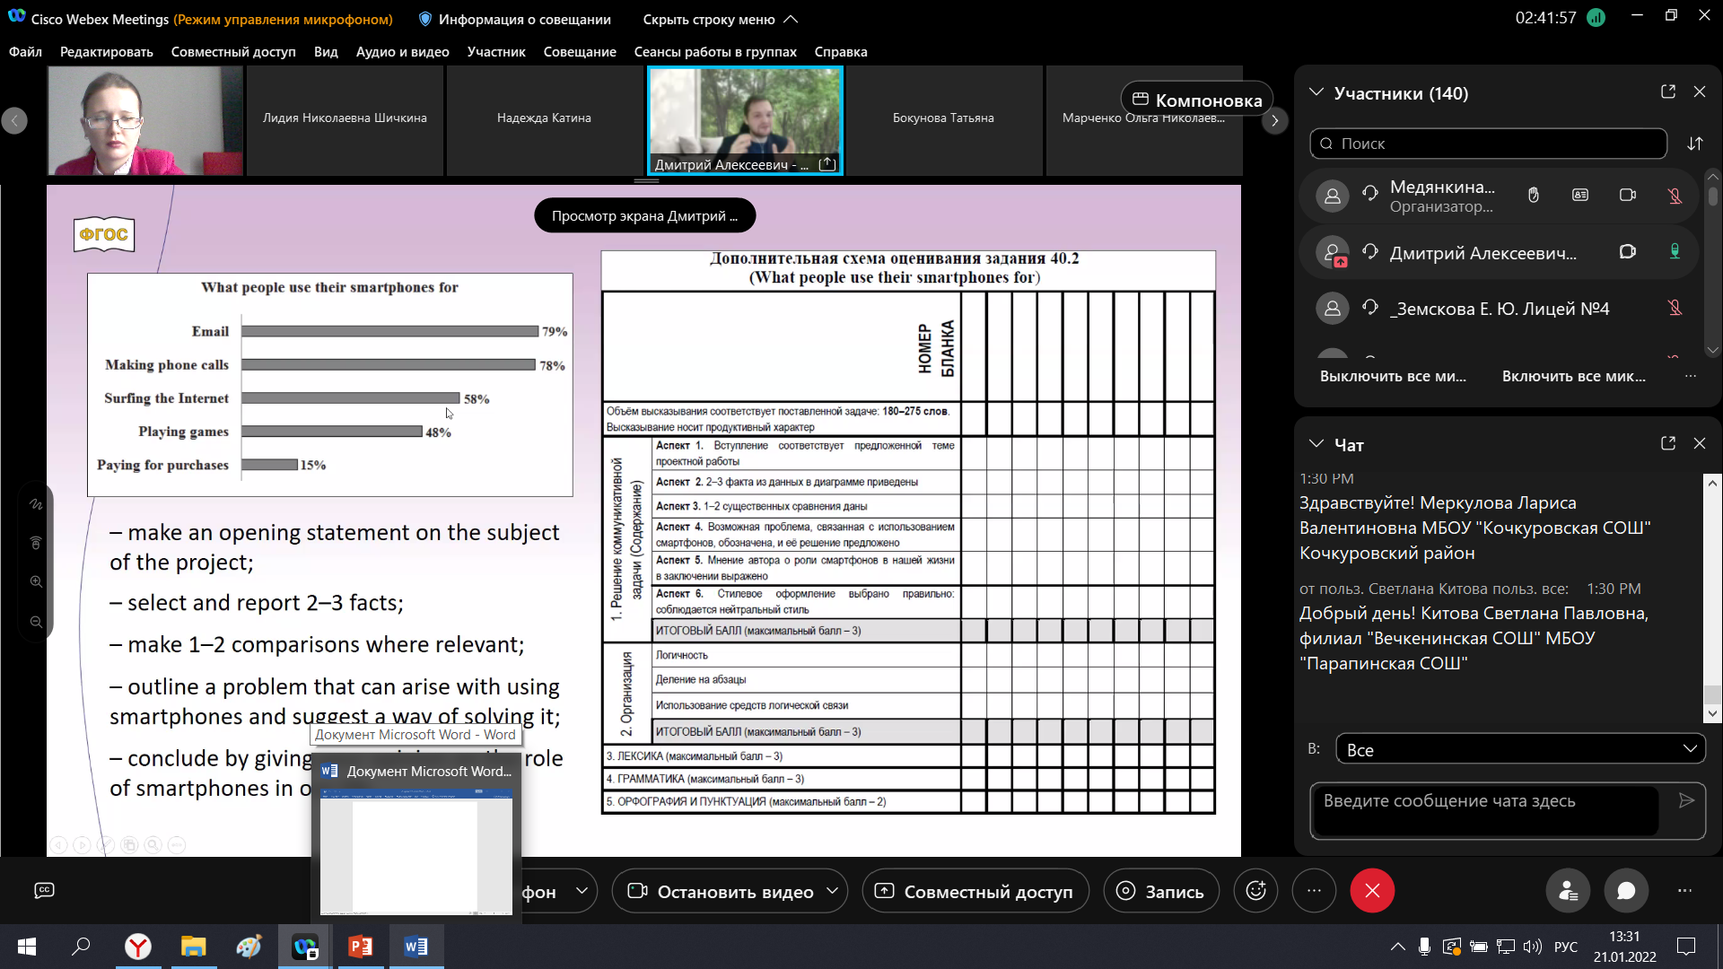The image size is (1723, 969).
Task: Collapse the Чат panel chevron
Action: click(x=1316, y=444)
